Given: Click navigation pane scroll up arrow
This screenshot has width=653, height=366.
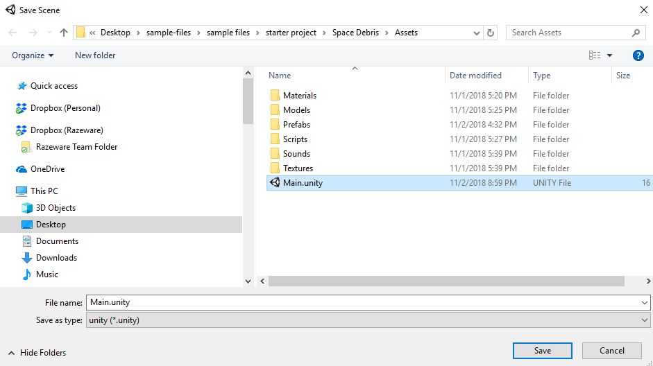Looking at the screenshot, I should point(248,73).
